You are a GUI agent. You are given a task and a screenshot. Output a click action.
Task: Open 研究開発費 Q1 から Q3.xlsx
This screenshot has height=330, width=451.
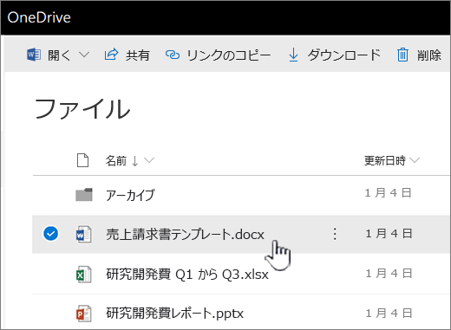point(187,274)
